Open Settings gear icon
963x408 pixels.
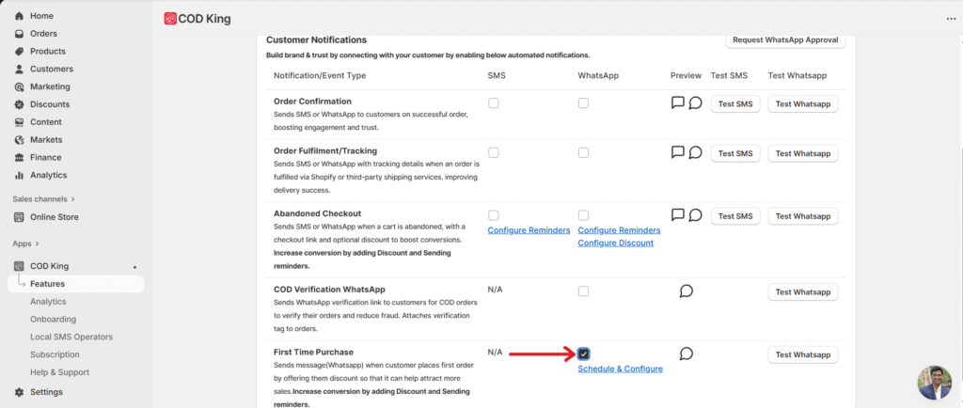(x=20, y=392)
